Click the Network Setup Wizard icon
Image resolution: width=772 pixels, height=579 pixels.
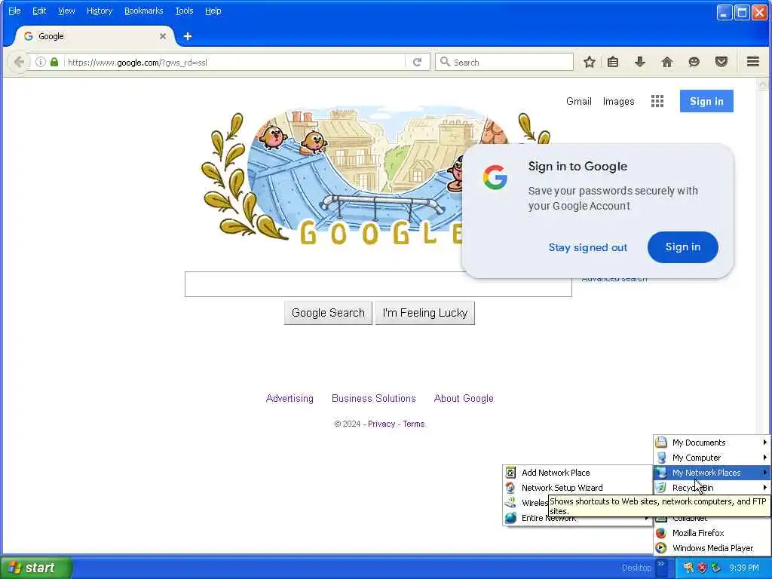(511, 488)
